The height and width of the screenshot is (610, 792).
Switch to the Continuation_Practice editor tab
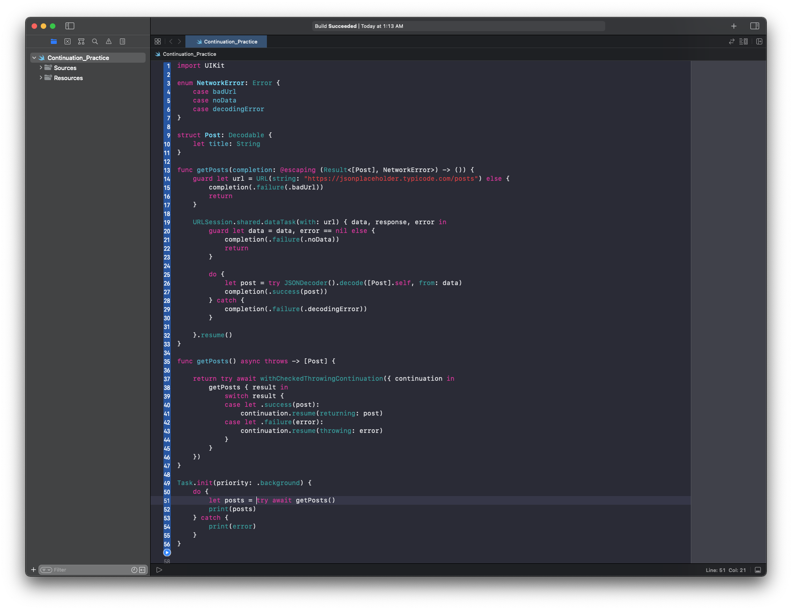click(226, 42)
